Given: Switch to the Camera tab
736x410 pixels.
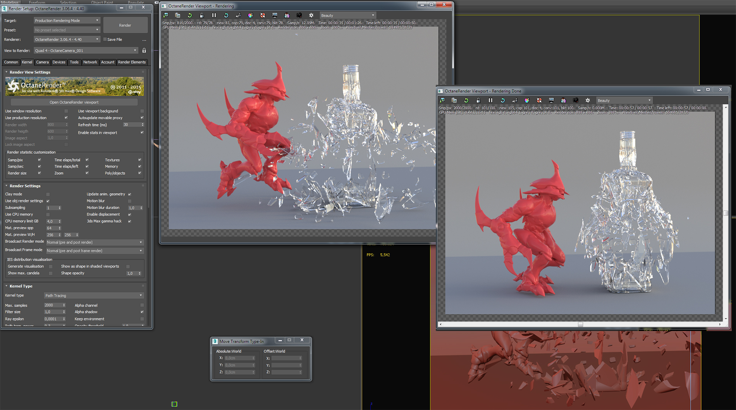Looking at the screenshot, I should [42, 62].
